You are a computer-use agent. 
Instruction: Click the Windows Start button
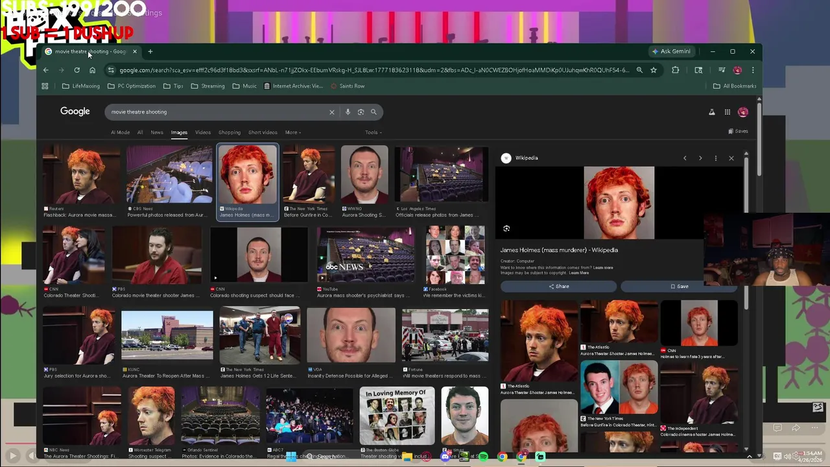point(292,457)
